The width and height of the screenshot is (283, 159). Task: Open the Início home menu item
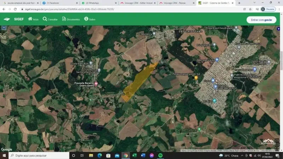(x=33, y=19)
